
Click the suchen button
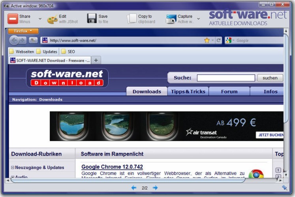(270, 78)
